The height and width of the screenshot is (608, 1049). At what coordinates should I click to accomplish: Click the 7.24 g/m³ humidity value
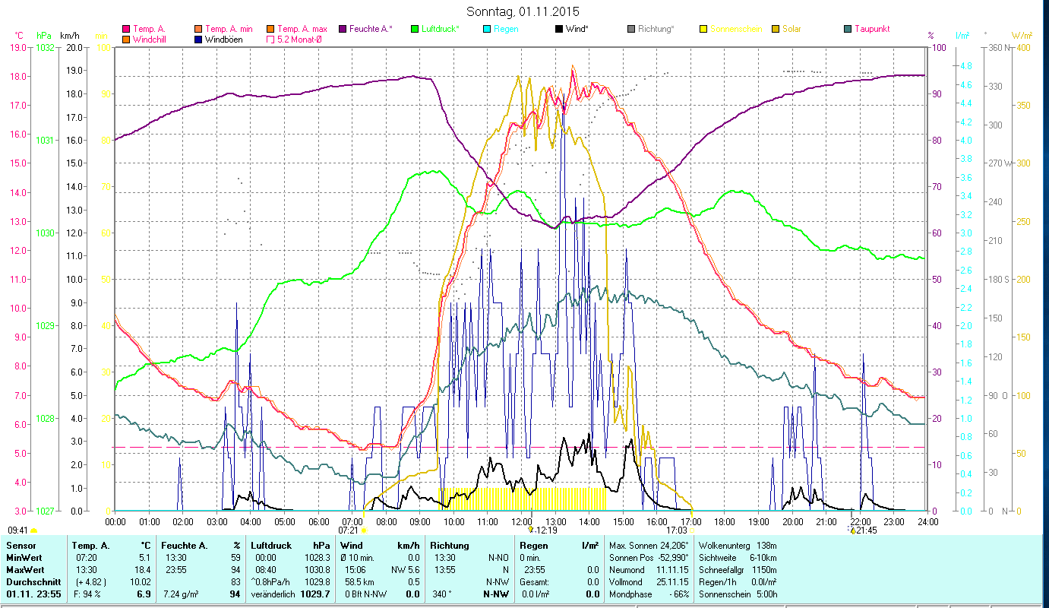click(182, 594)
